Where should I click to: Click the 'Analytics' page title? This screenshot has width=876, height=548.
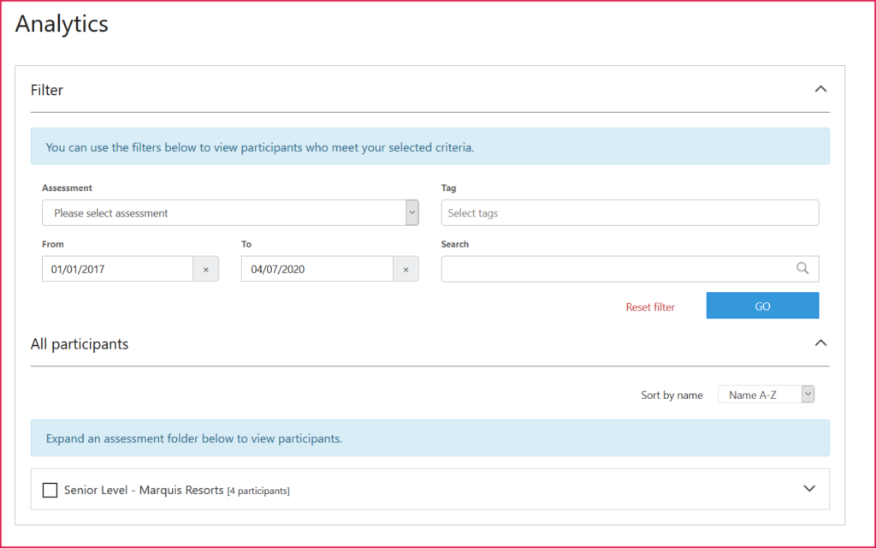coord(62,24)
